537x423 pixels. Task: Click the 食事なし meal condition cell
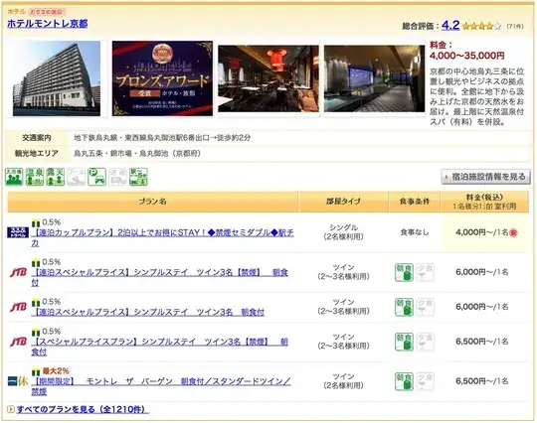tap(415, 232)
